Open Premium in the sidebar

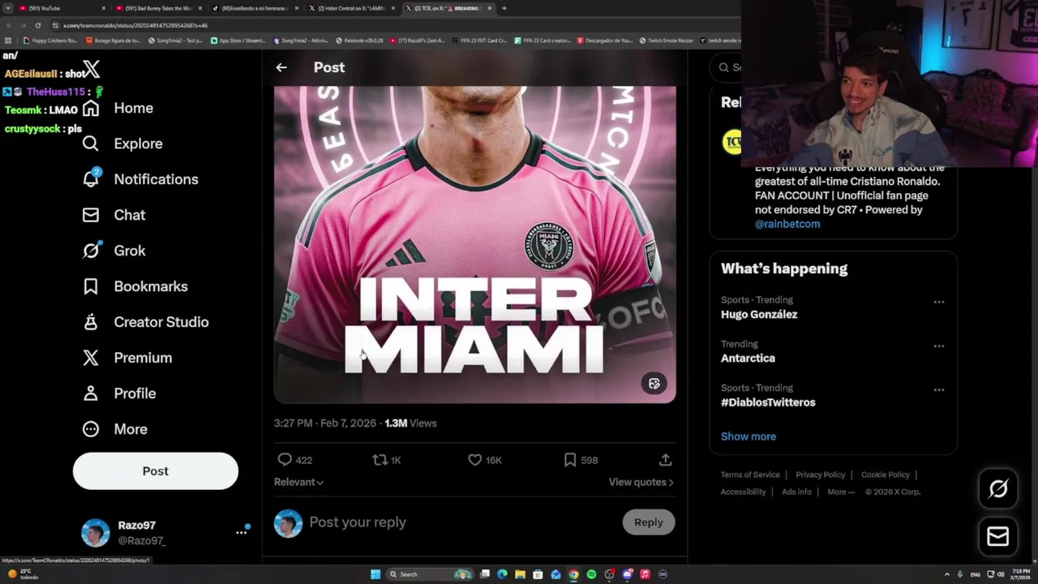(127, 358)
